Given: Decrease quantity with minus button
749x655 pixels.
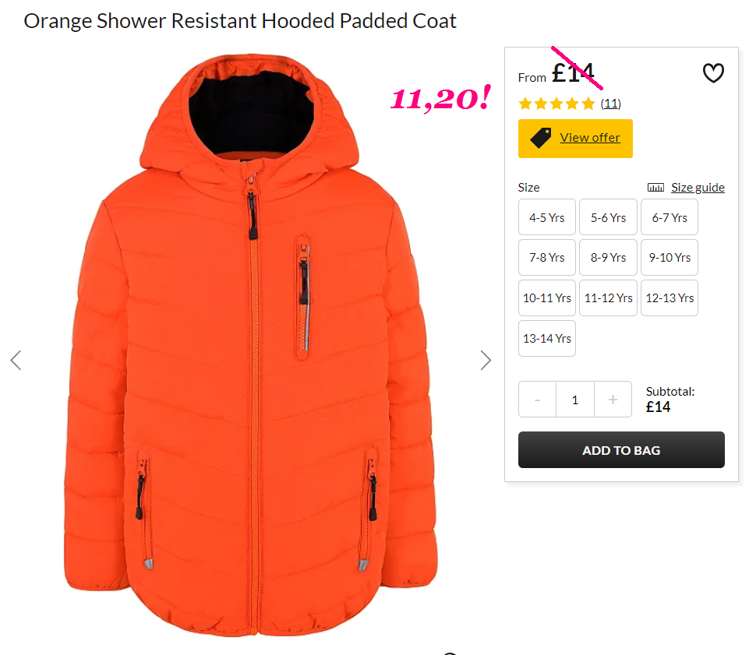Looking at the screenshot, I should point(537,399).
